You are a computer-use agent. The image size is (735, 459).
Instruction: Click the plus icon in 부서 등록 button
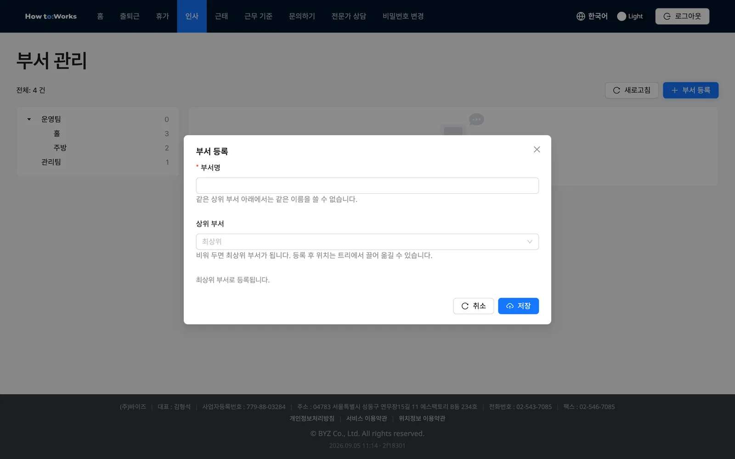pos(674,90)
